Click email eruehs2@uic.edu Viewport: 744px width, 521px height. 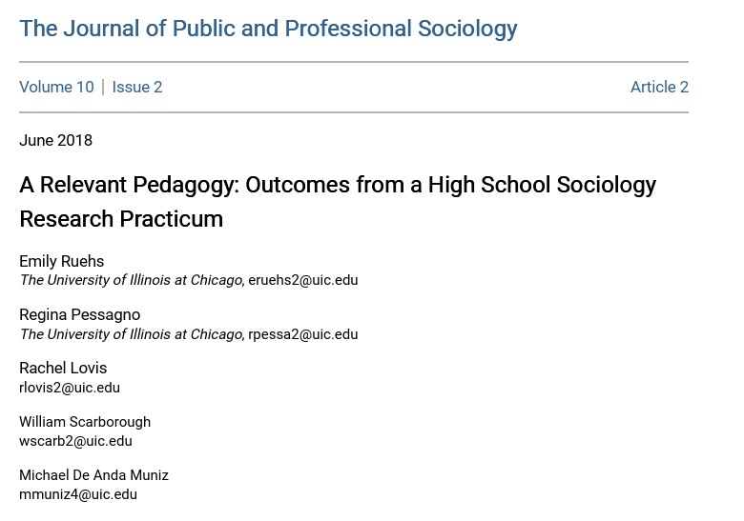pos(303,280)
